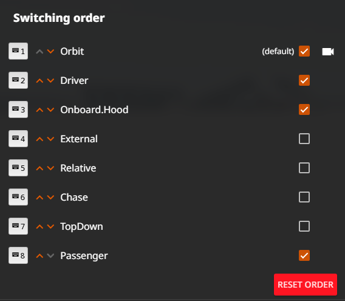Image resolution: width=345 pixels, height=301 pixels.
Task: Disable the Orbit camera checkbox
Action: [304, 51]
